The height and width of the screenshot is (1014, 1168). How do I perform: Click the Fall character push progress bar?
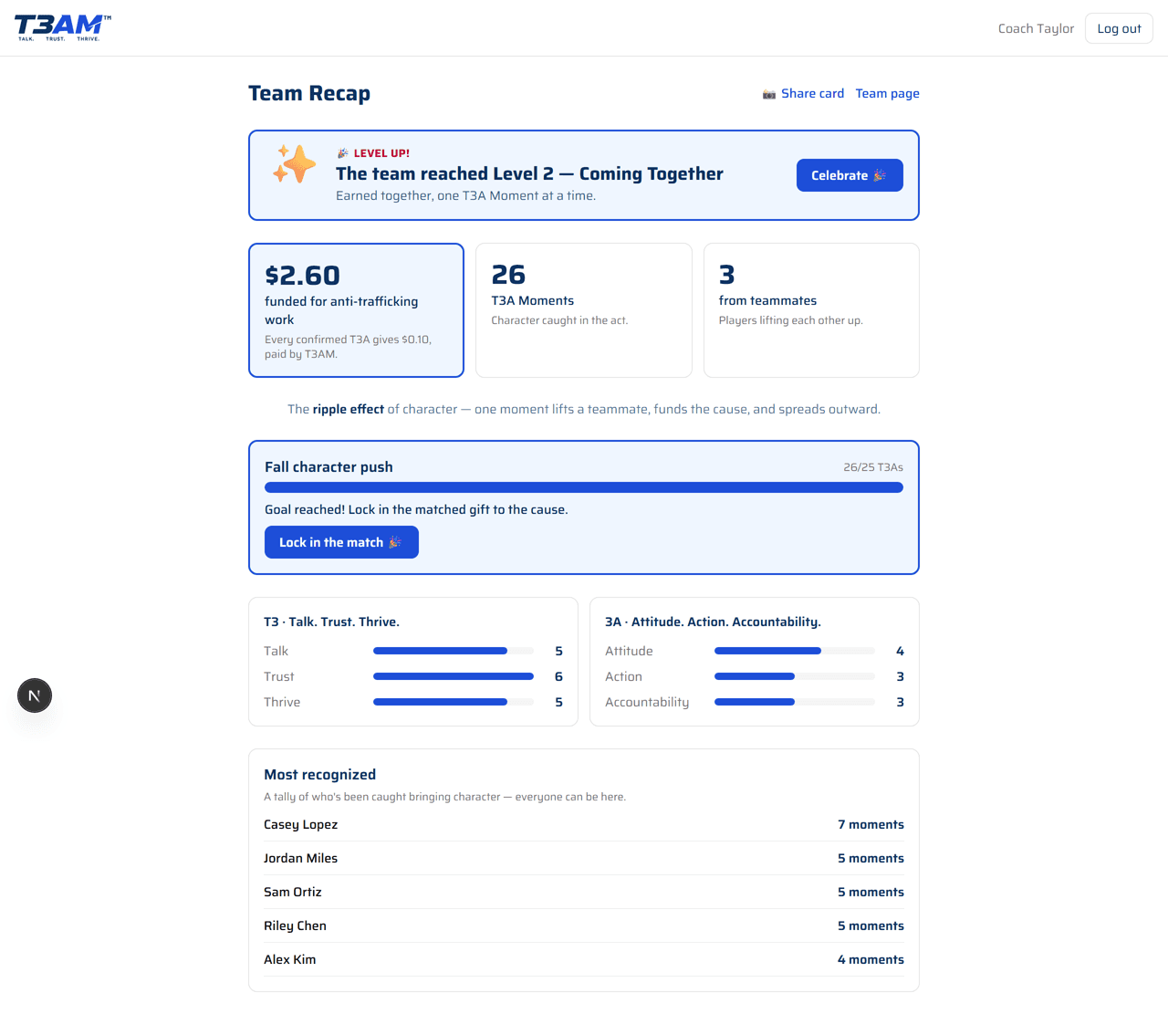pyautogui.click(x=584, y=487)
